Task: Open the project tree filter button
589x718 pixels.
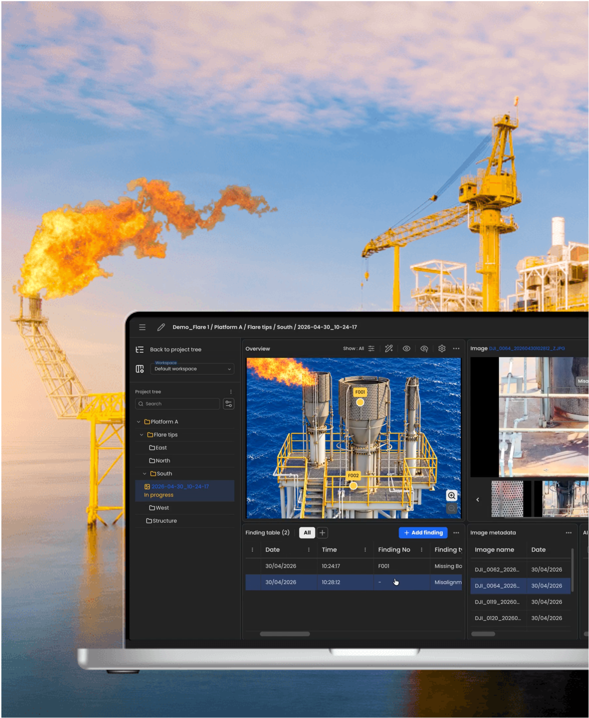Action: coord(229,404)
